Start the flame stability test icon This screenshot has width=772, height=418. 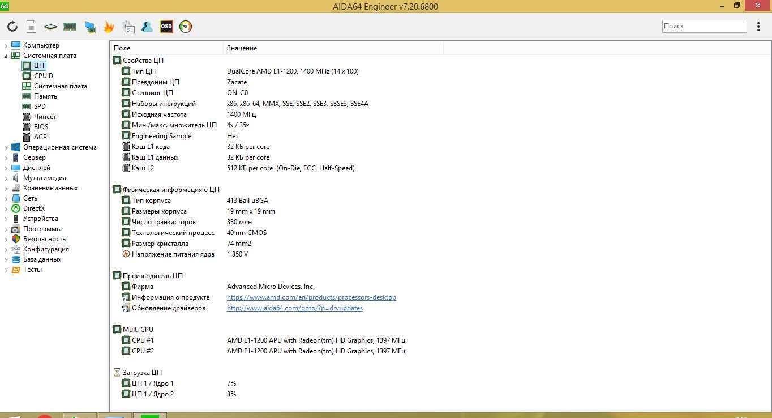coord(109,27)
